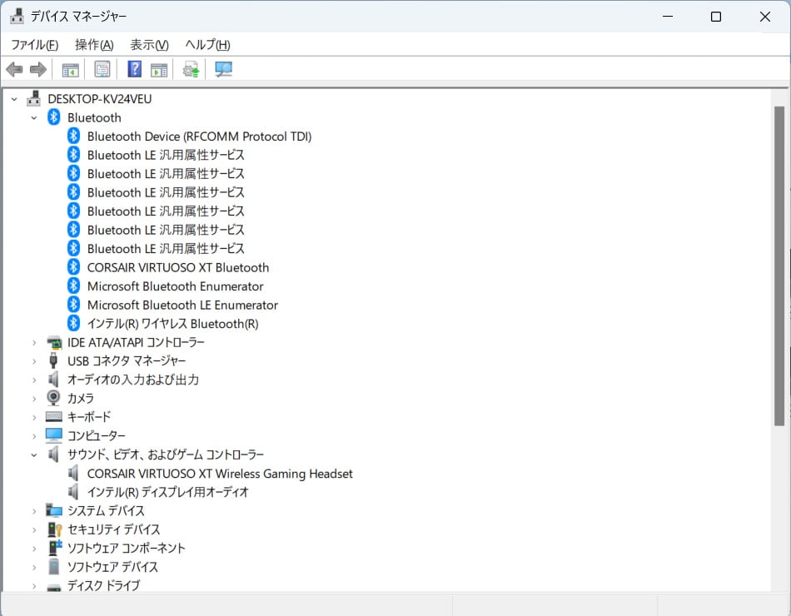
Task: Click the ソフトウェア デバイス icon
Action: [54, 567]
